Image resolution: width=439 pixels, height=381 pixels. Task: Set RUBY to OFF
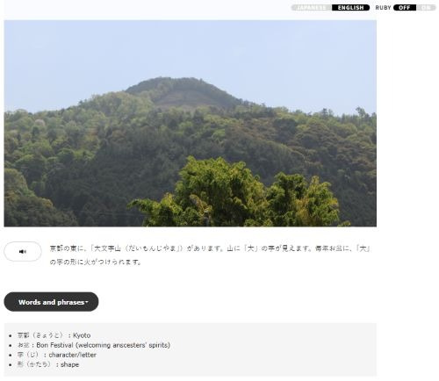[405, 8]
